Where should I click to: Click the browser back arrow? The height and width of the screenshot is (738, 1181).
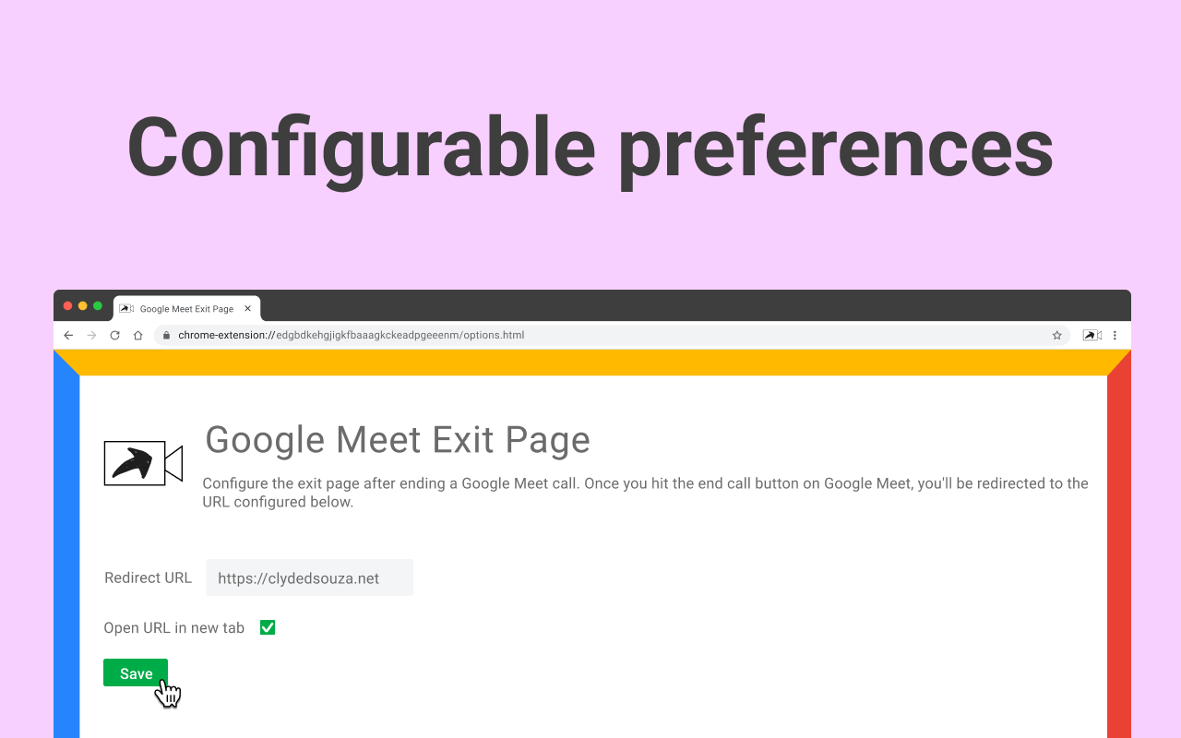tap(68, 336)
